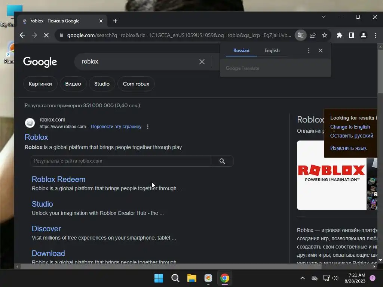Submit the roblox.com site search magnifier
The width and height of the screenshot is (383, 287).
(222, 161)
